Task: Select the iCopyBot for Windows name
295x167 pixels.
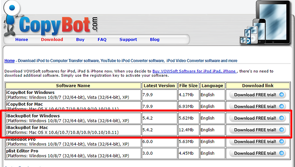Action: (x=30, y=92)
